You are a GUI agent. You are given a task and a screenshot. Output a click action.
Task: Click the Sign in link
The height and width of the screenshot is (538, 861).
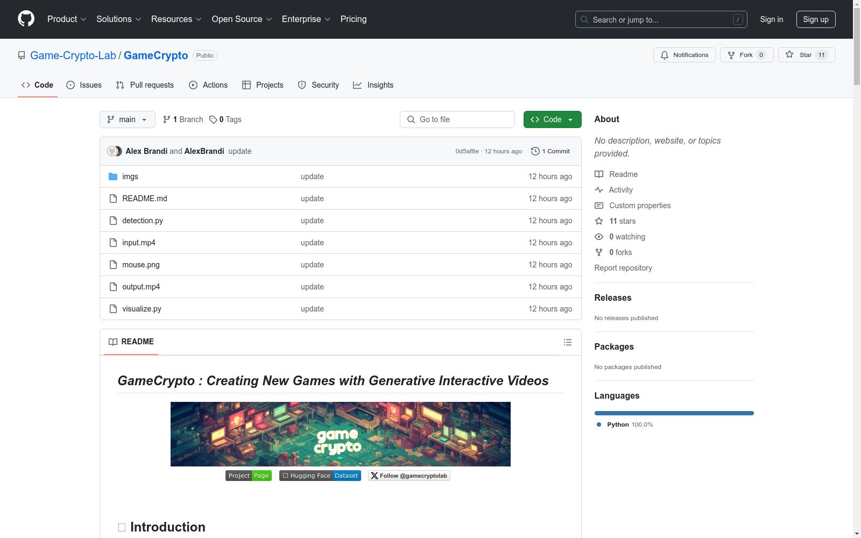tap(772, 19)
